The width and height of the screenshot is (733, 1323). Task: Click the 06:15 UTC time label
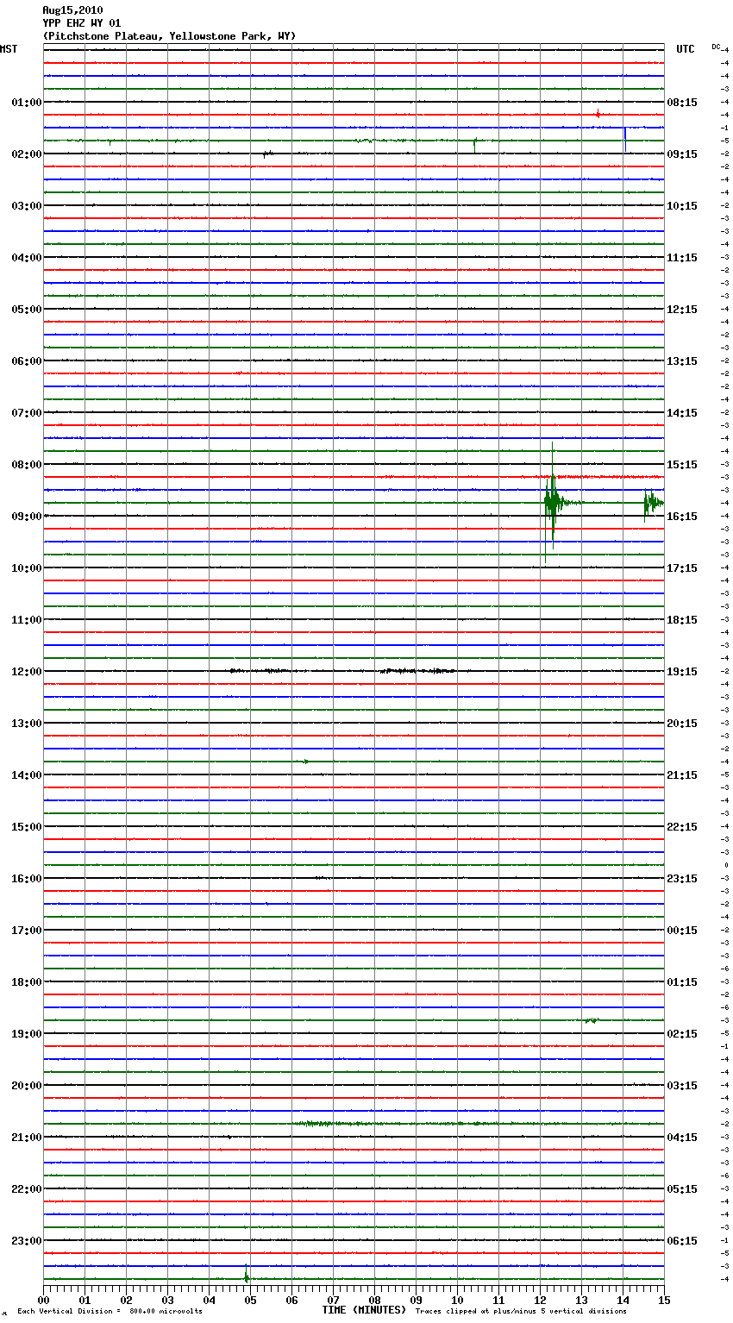pyautogui.click(x=682, y=1241)
